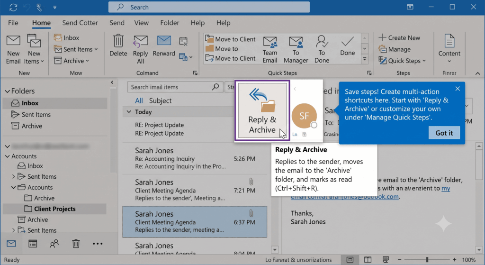Select the Move to quick step

[222, 49]
